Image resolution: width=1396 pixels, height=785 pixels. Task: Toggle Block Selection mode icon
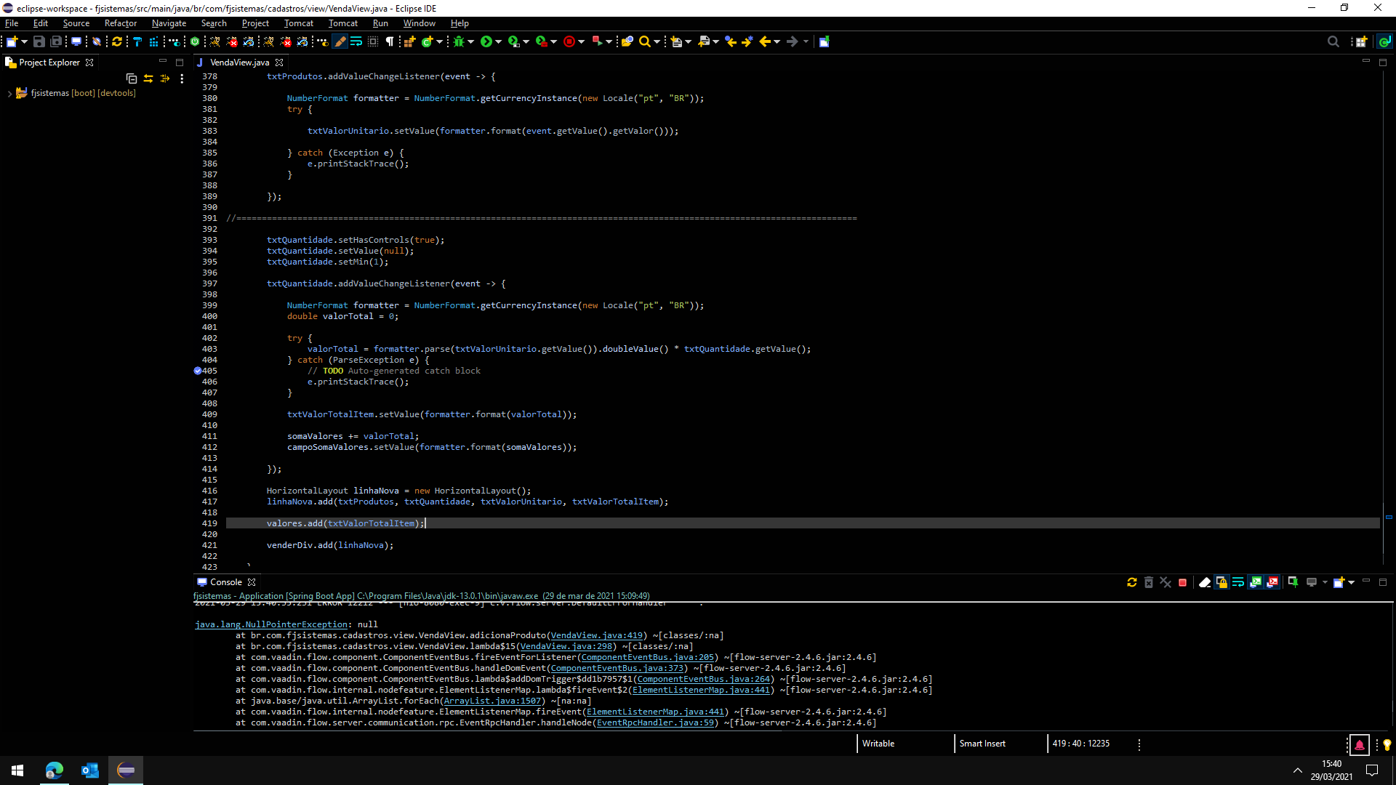(x=373, y=42)
